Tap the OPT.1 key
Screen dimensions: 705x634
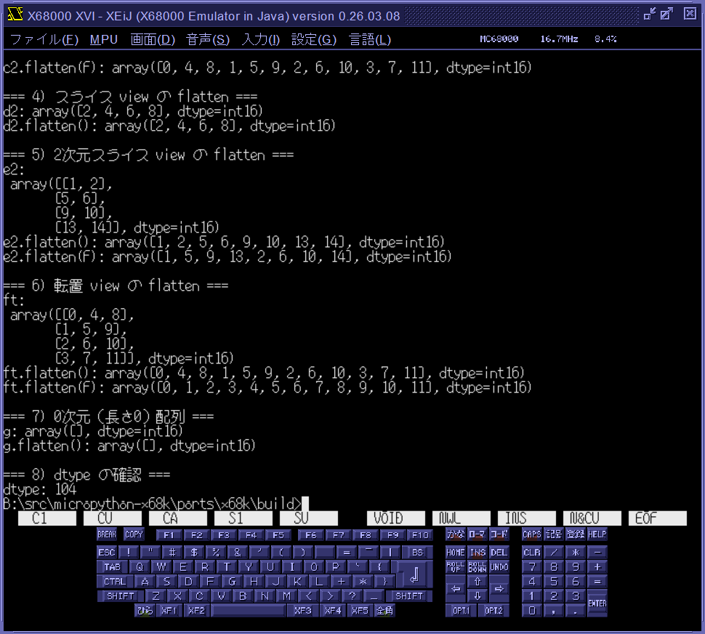coord(461,611)
